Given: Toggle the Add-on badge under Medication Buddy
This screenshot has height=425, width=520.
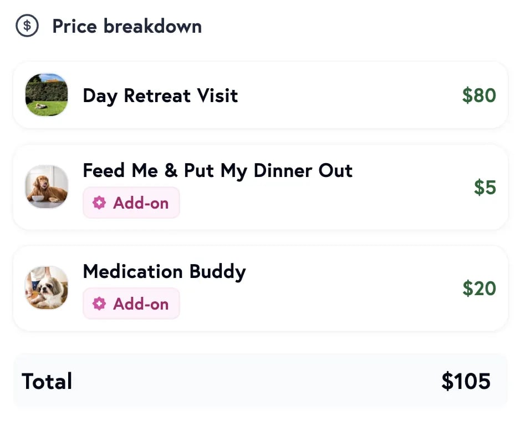Looking at the screenshot, I should (x=131, y=303).
